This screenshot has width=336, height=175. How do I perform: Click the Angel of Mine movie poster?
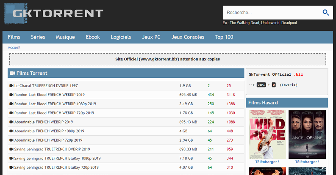coord(307,134)
